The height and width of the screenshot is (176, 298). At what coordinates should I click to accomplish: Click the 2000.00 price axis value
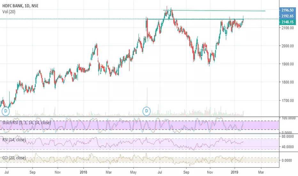(x=287, y=46)
